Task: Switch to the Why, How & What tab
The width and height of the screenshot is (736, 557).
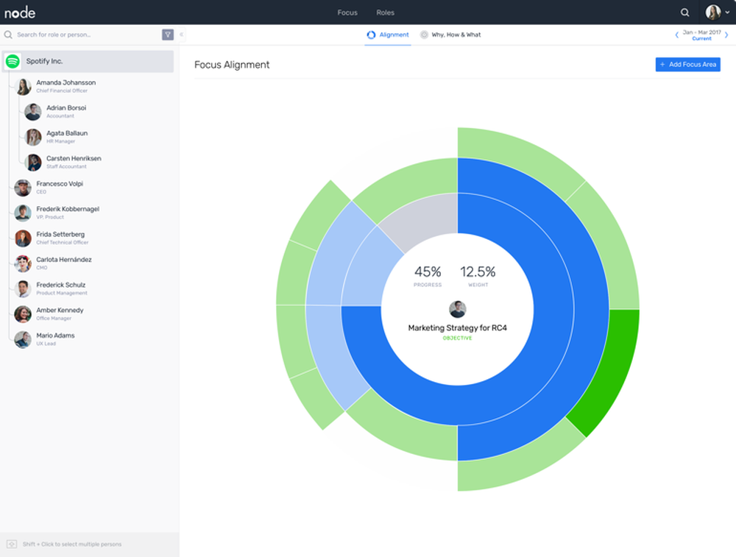Action: pyautogui.click(x=450, y=35)
